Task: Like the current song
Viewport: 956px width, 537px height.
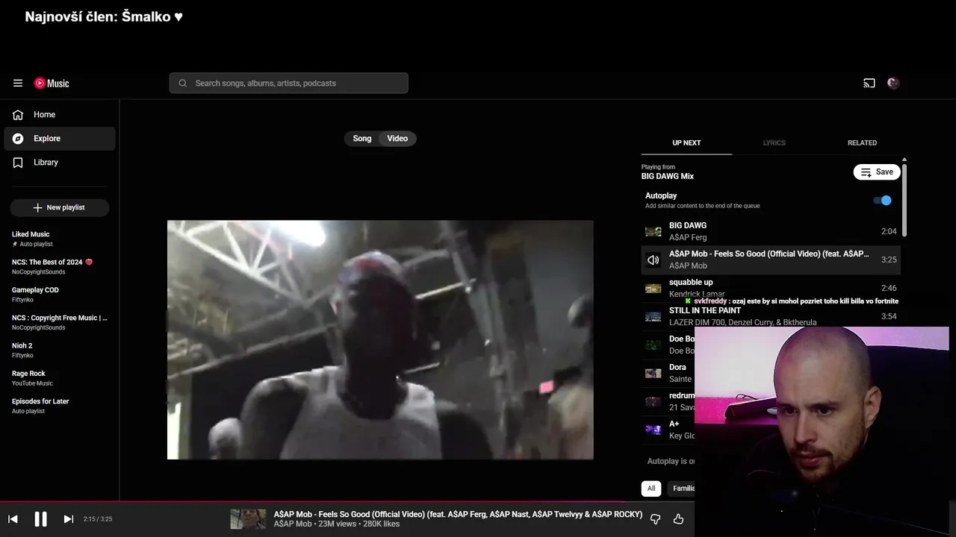Action: pyautogui.click(x=678, y=519)
